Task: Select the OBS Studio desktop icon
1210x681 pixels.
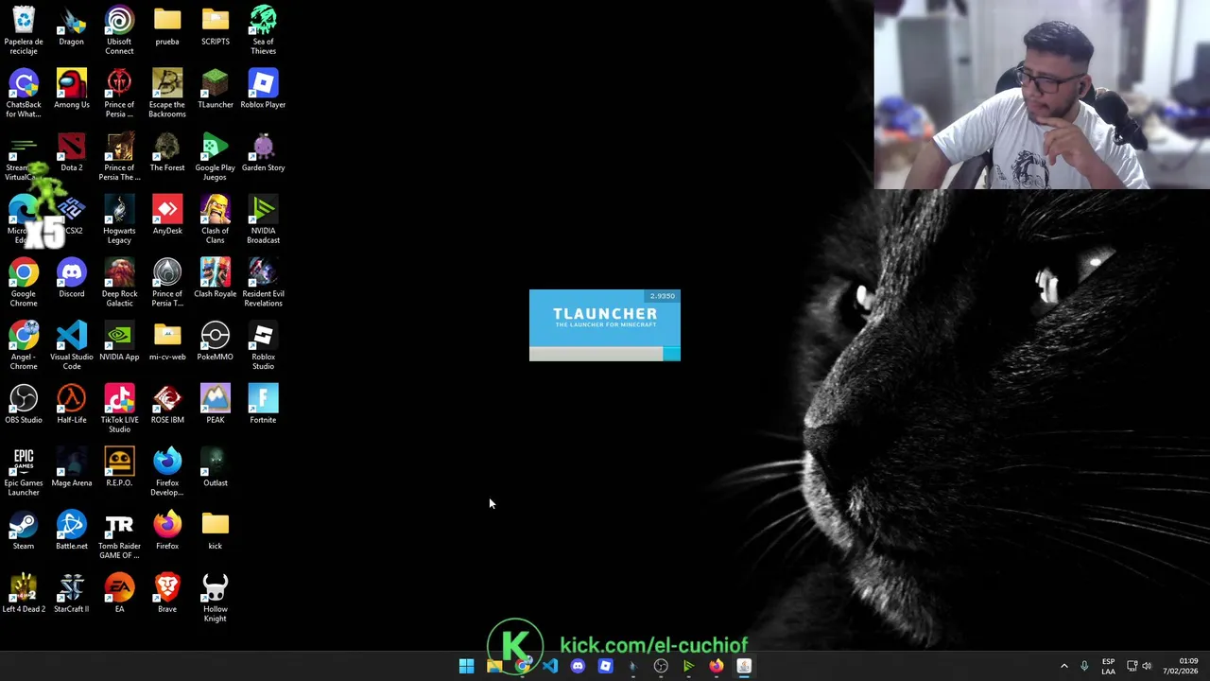Action: point(24,405)
